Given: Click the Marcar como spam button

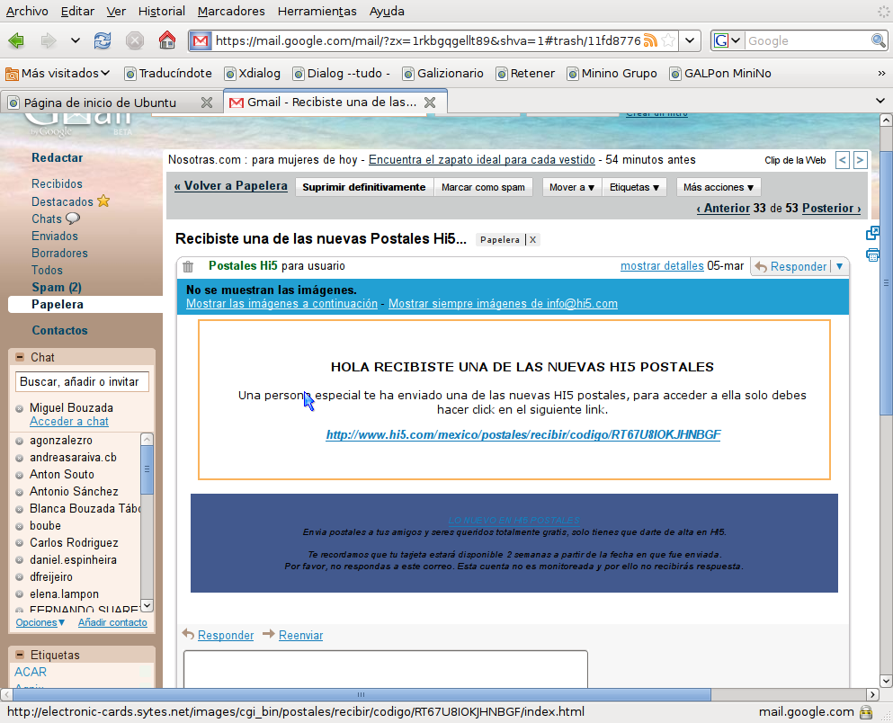Looking at the screenshot, I should click(483, 187).
